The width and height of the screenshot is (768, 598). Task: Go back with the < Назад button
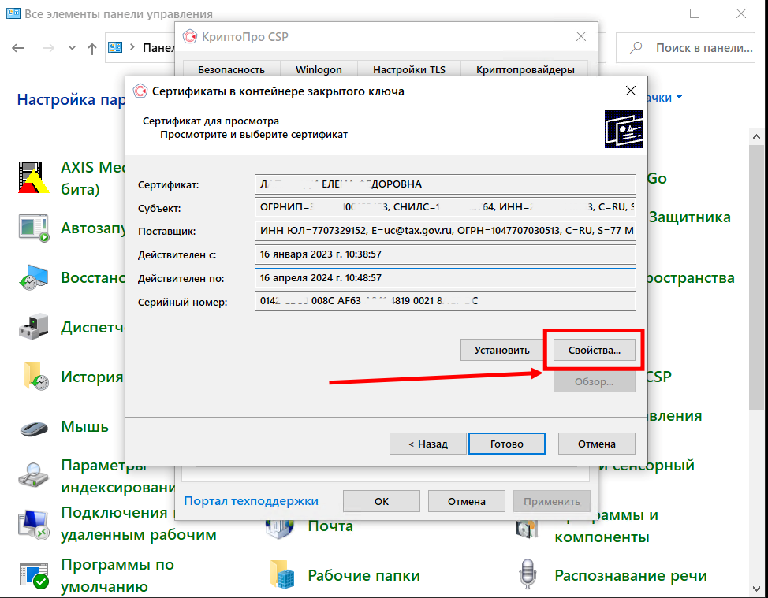[x=427, y=444]
